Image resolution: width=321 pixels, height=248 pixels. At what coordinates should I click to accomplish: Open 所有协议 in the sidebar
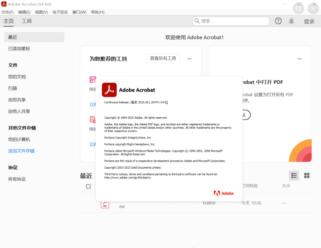point(17,179)
